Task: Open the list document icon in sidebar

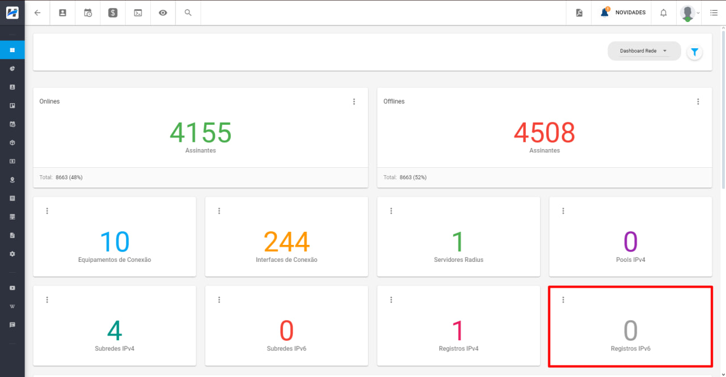Action: tap(12, 198)
